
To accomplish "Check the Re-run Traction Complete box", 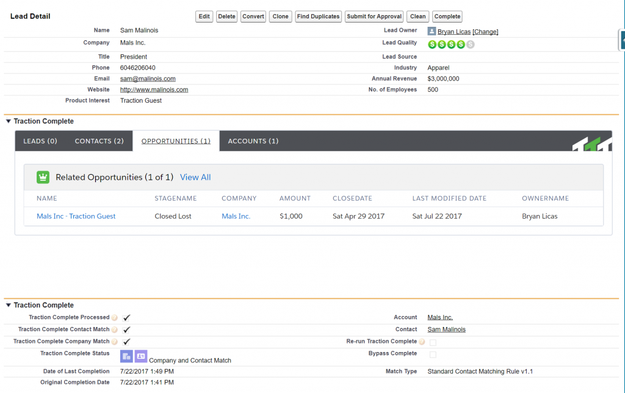I will 433,342.
